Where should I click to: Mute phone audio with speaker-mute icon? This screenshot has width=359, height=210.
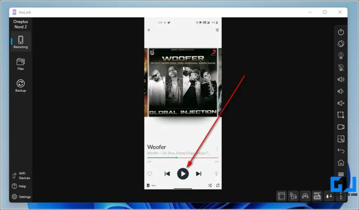pos(340,103)
